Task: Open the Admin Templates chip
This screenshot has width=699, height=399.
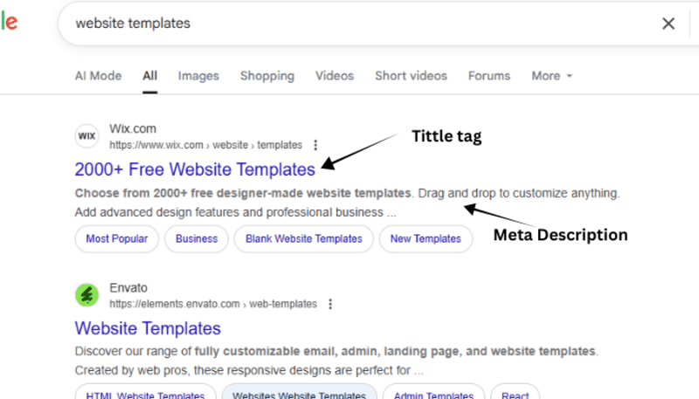Action: [x=433, y=393]
